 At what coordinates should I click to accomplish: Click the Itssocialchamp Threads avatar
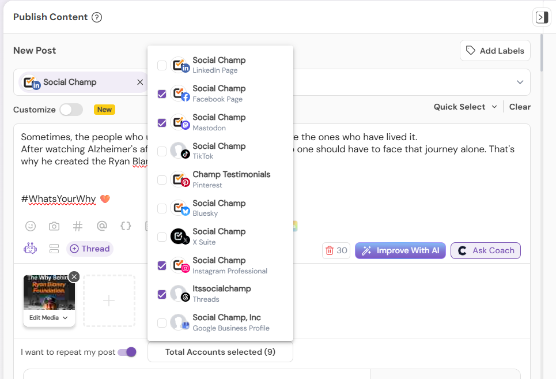coord(180,294)
